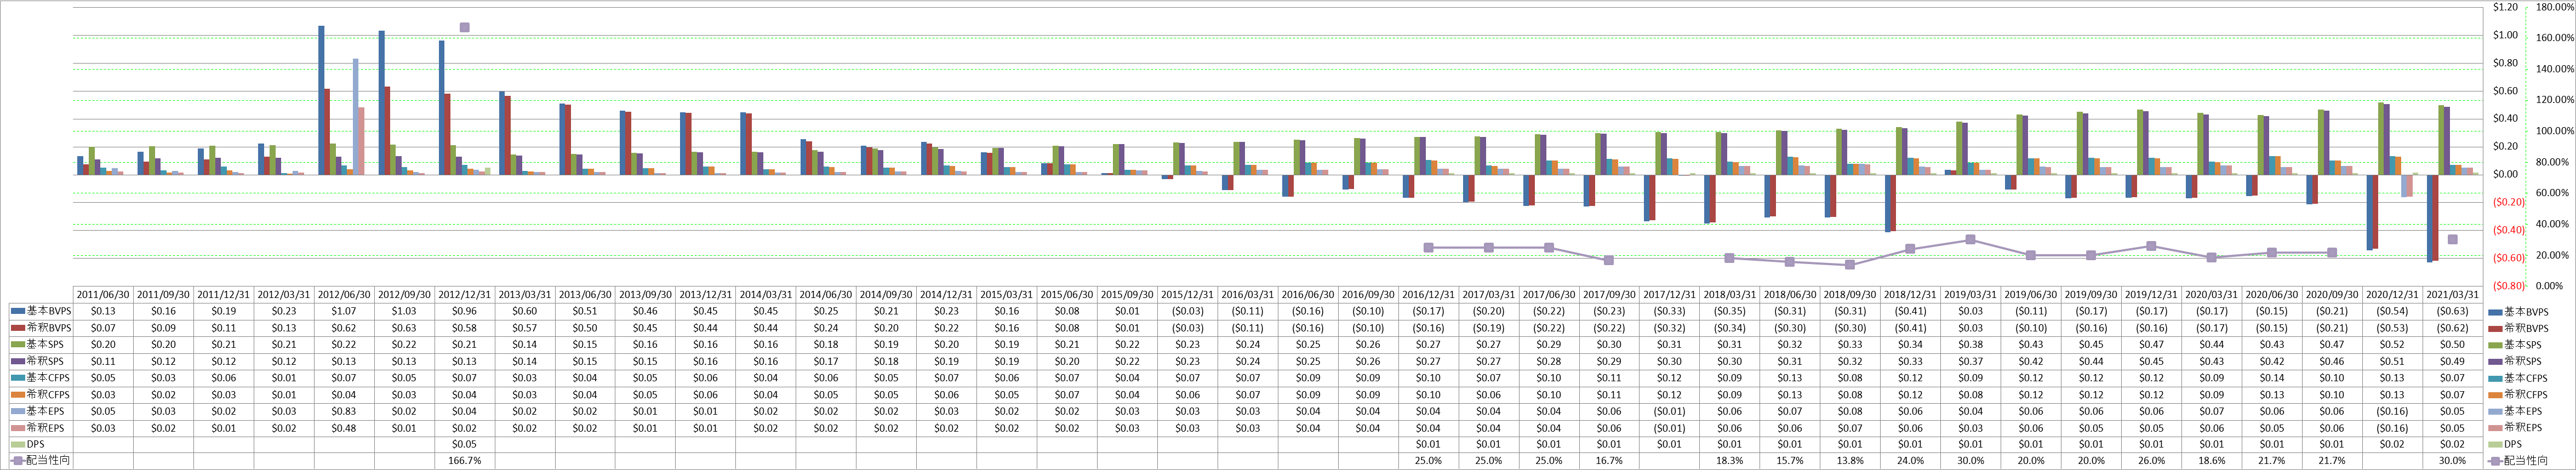
Task: Click the 26.0% payout cell under 2019/12/31
Action: 2151,461
